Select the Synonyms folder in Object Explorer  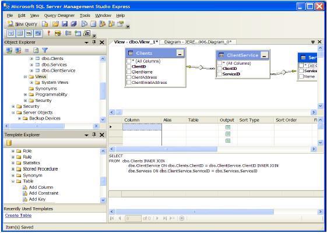pos(46,89)
